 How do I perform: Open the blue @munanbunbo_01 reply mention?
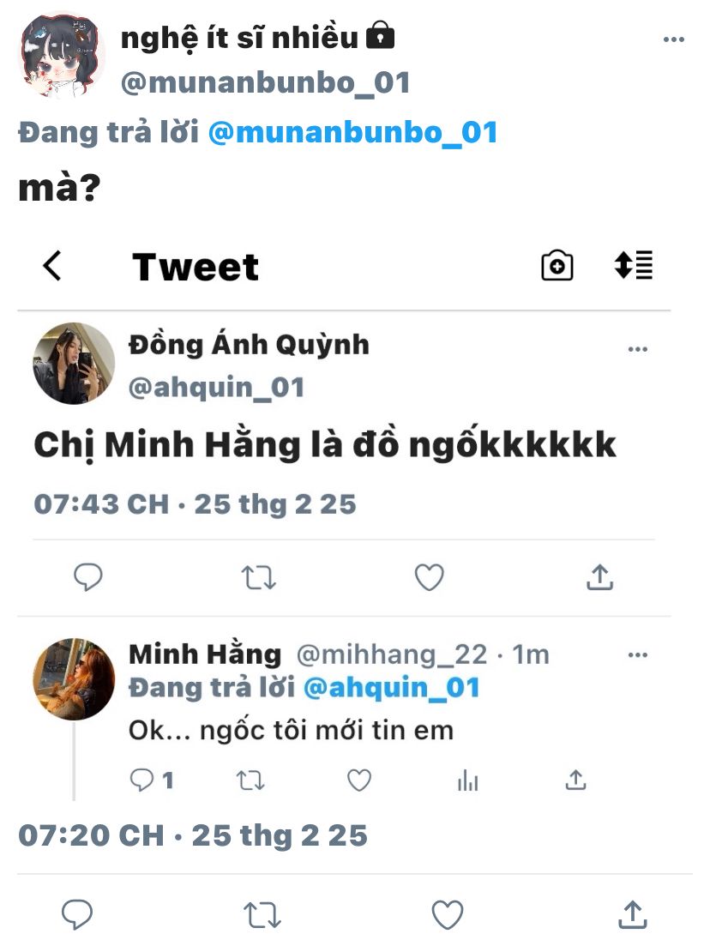(x=352, y=132)
